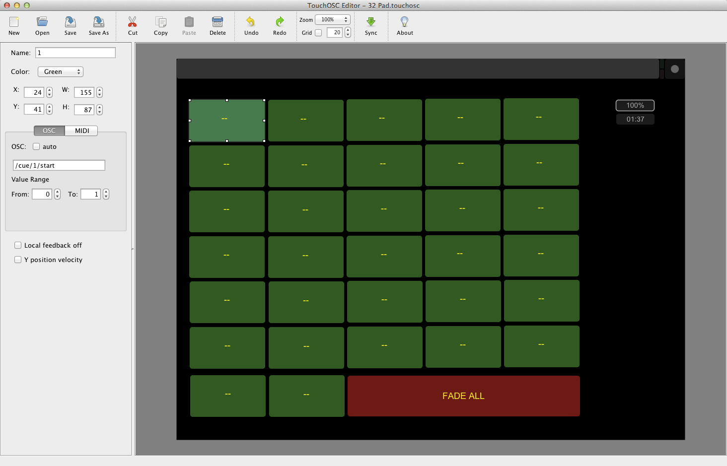Screen dimensions: 727x466
Task: Click the 100% label on canvas
Action: (x=635, y=105)
